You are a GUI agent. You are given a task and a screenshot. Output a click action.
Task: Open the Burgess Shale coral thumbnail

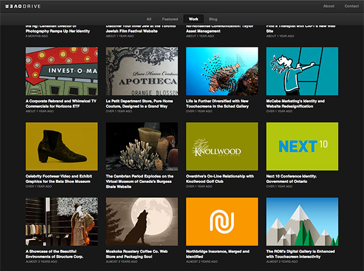point(142,146)
